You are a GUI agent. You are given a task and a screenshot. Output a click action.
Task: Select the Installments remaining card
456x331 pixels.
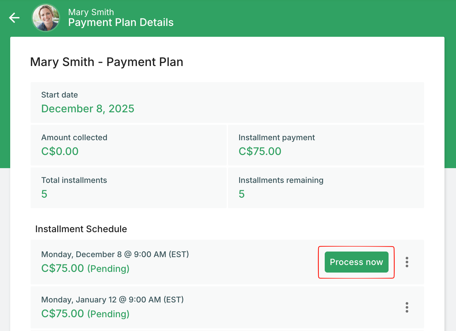[x=326, y=188]
